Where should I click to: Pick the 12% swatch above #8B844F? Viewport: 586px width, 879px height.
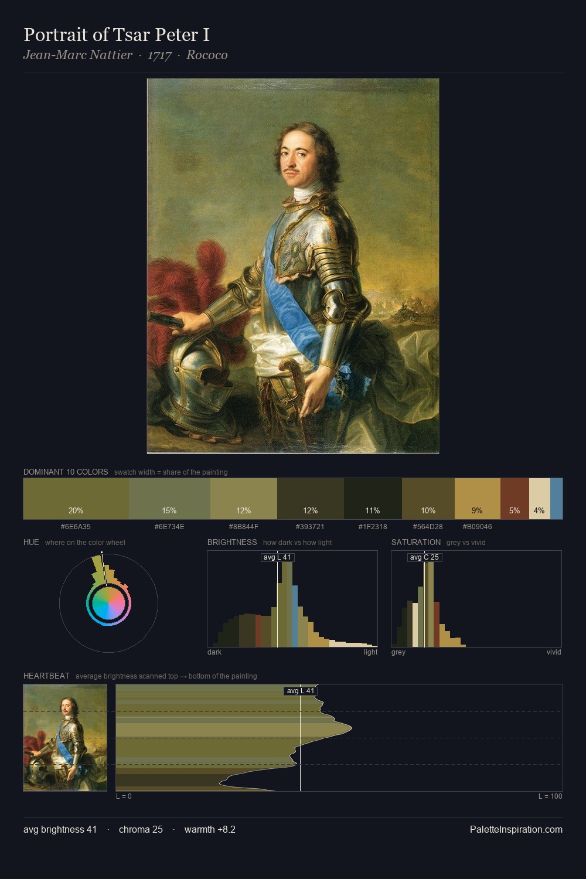click(x=244, y=499)
